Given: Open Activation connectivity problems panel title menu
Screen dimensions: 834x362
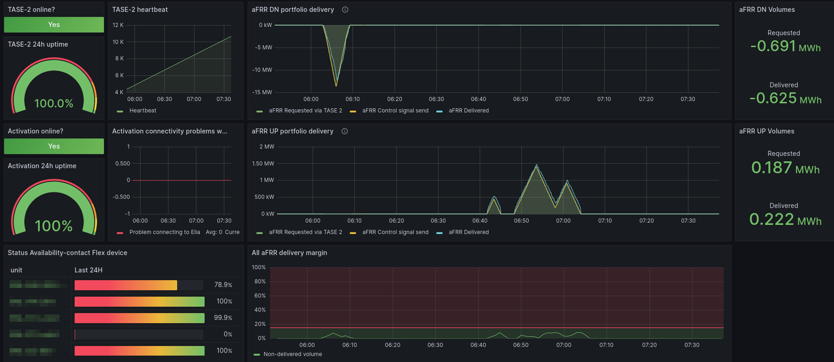Looking at the screenshot, I should click(169, 131).
